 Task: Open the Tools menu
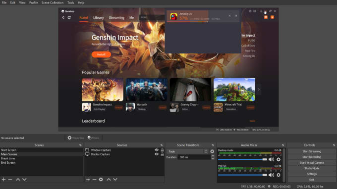pos(70,2)
